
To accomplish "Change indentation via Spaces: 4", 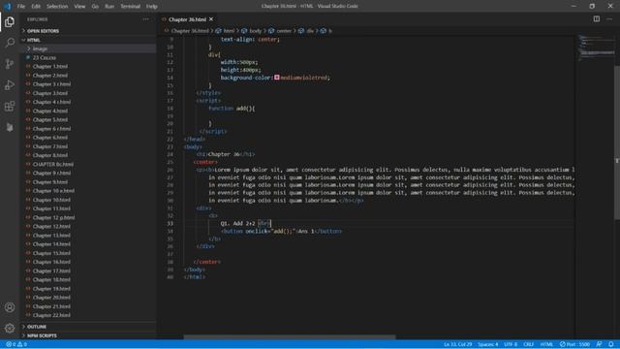I will [488, 344].
